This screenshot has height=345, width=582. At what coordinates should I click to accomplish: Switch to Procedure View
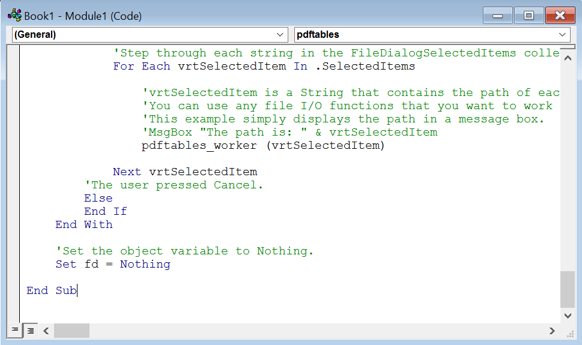pos(15,330)
